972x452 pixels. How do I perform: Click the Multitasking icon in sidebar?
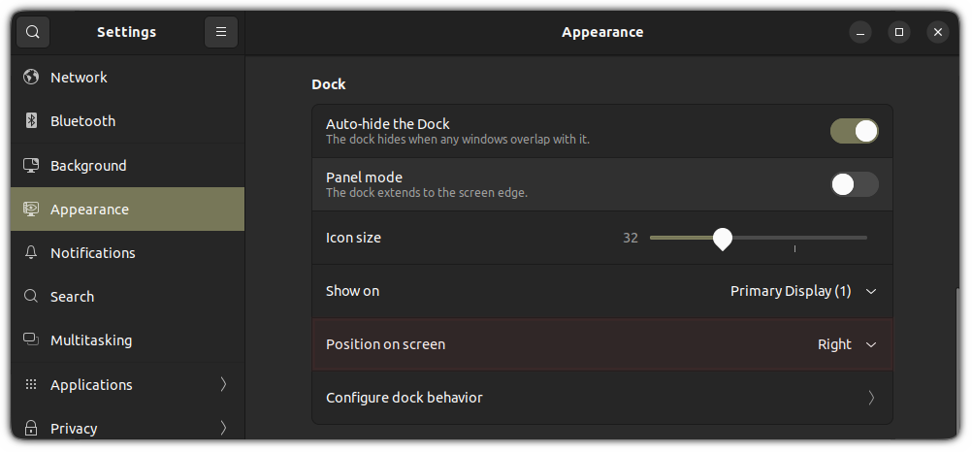coord(31,340)
